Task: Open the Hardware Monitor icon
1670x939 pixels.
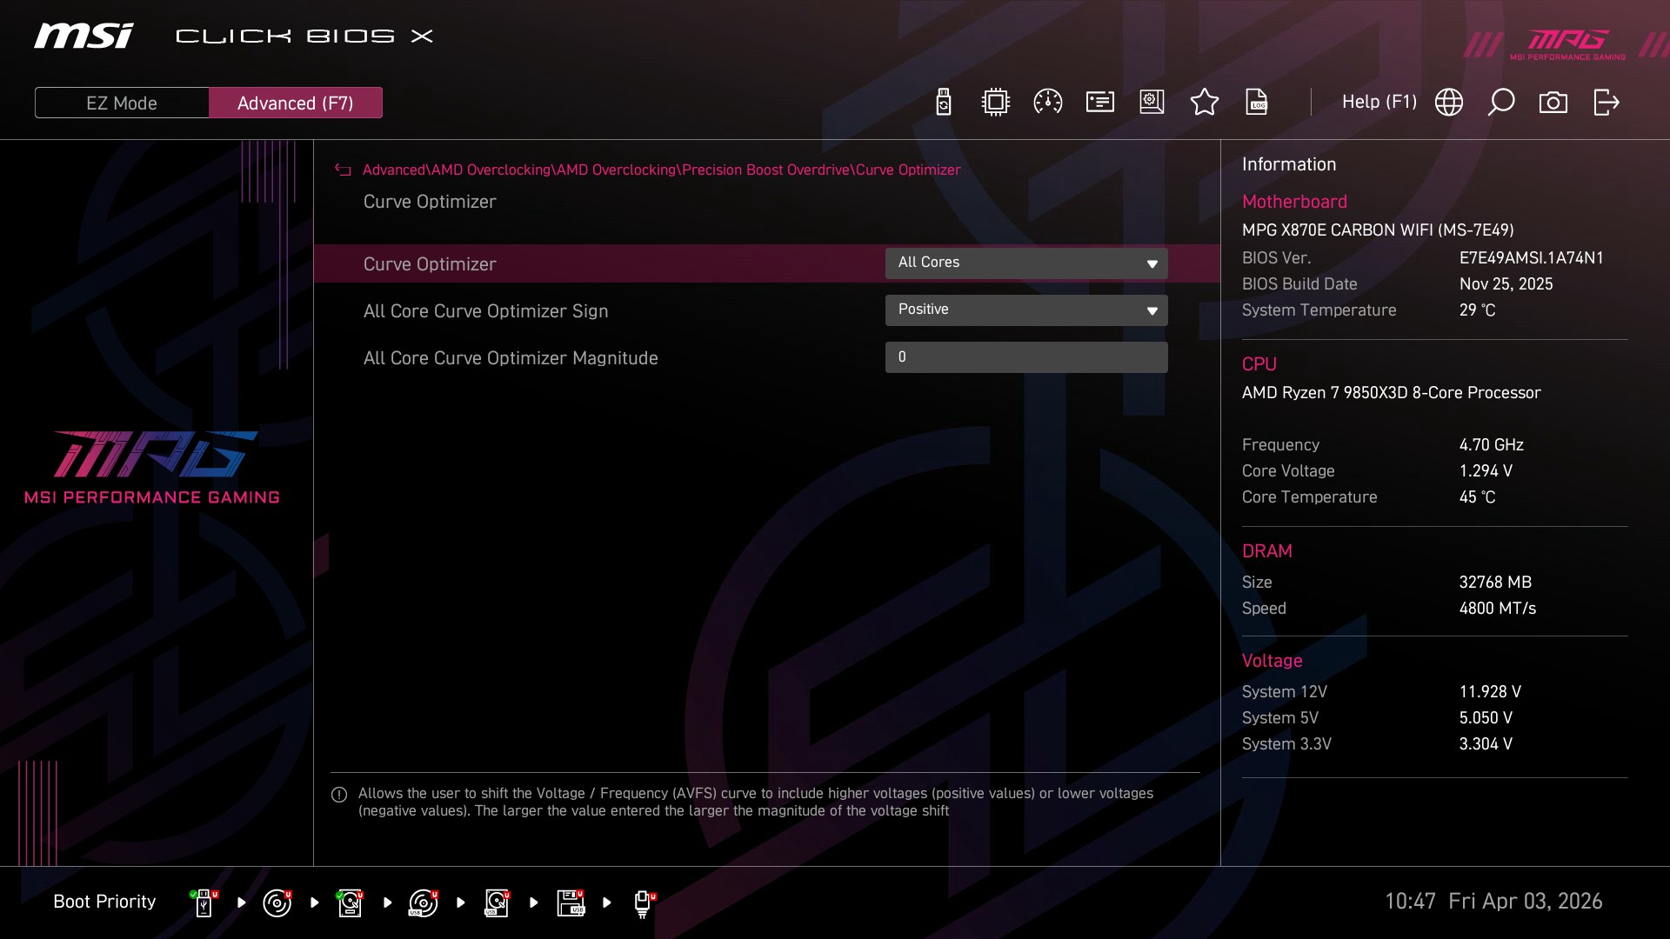Action: [995, 102]
